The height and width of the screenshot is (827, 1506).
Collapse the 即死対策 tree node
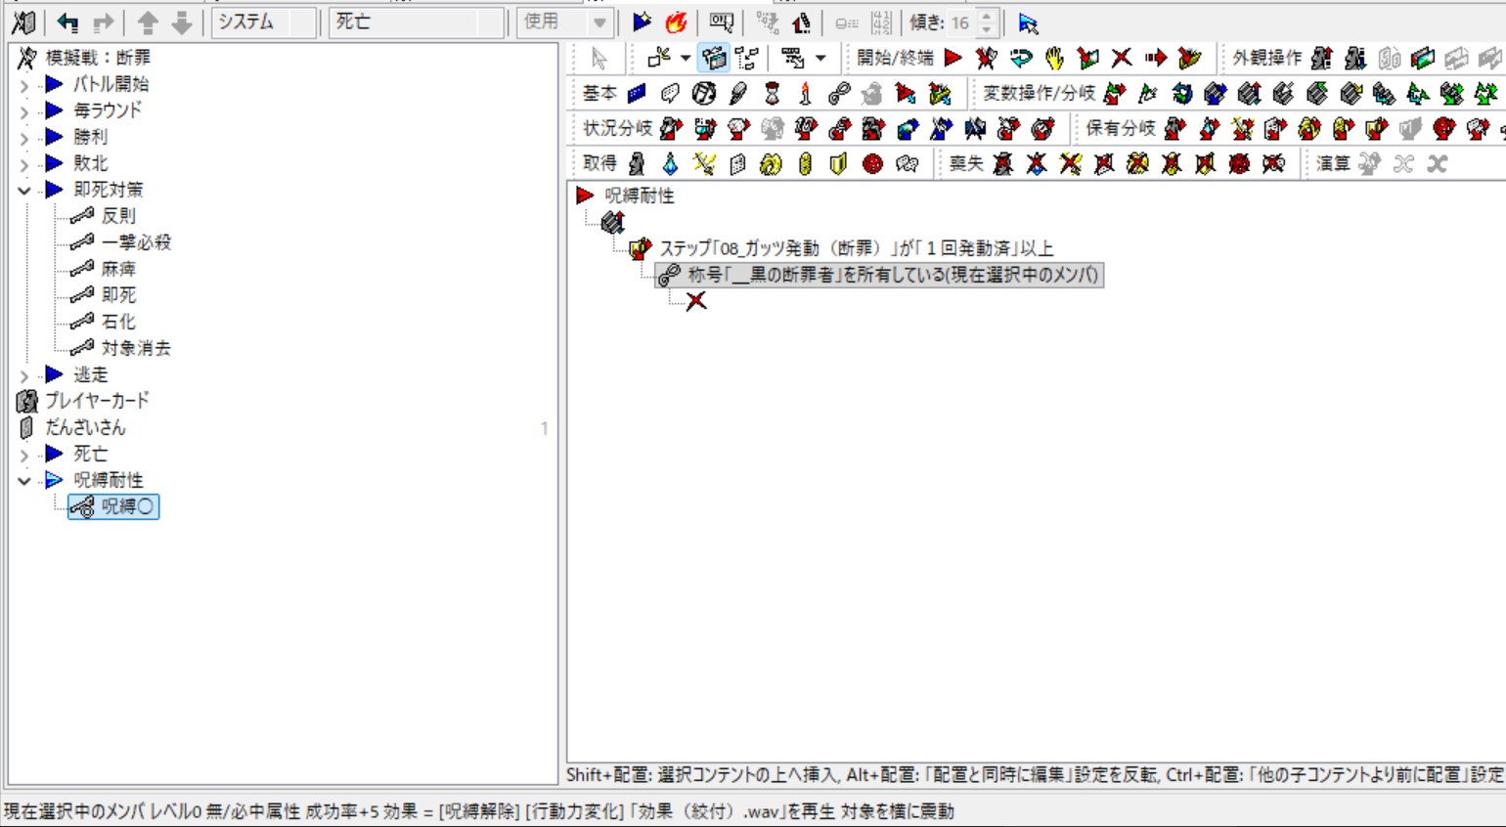[x=24, y=190]
